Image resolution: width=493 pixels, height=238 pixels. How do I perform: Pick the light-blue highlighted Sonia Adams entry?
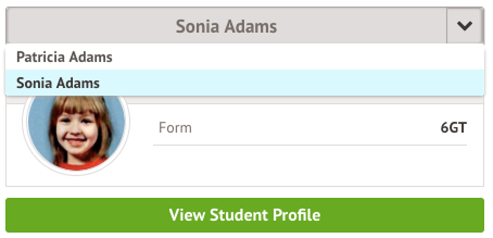coord(58,83)
